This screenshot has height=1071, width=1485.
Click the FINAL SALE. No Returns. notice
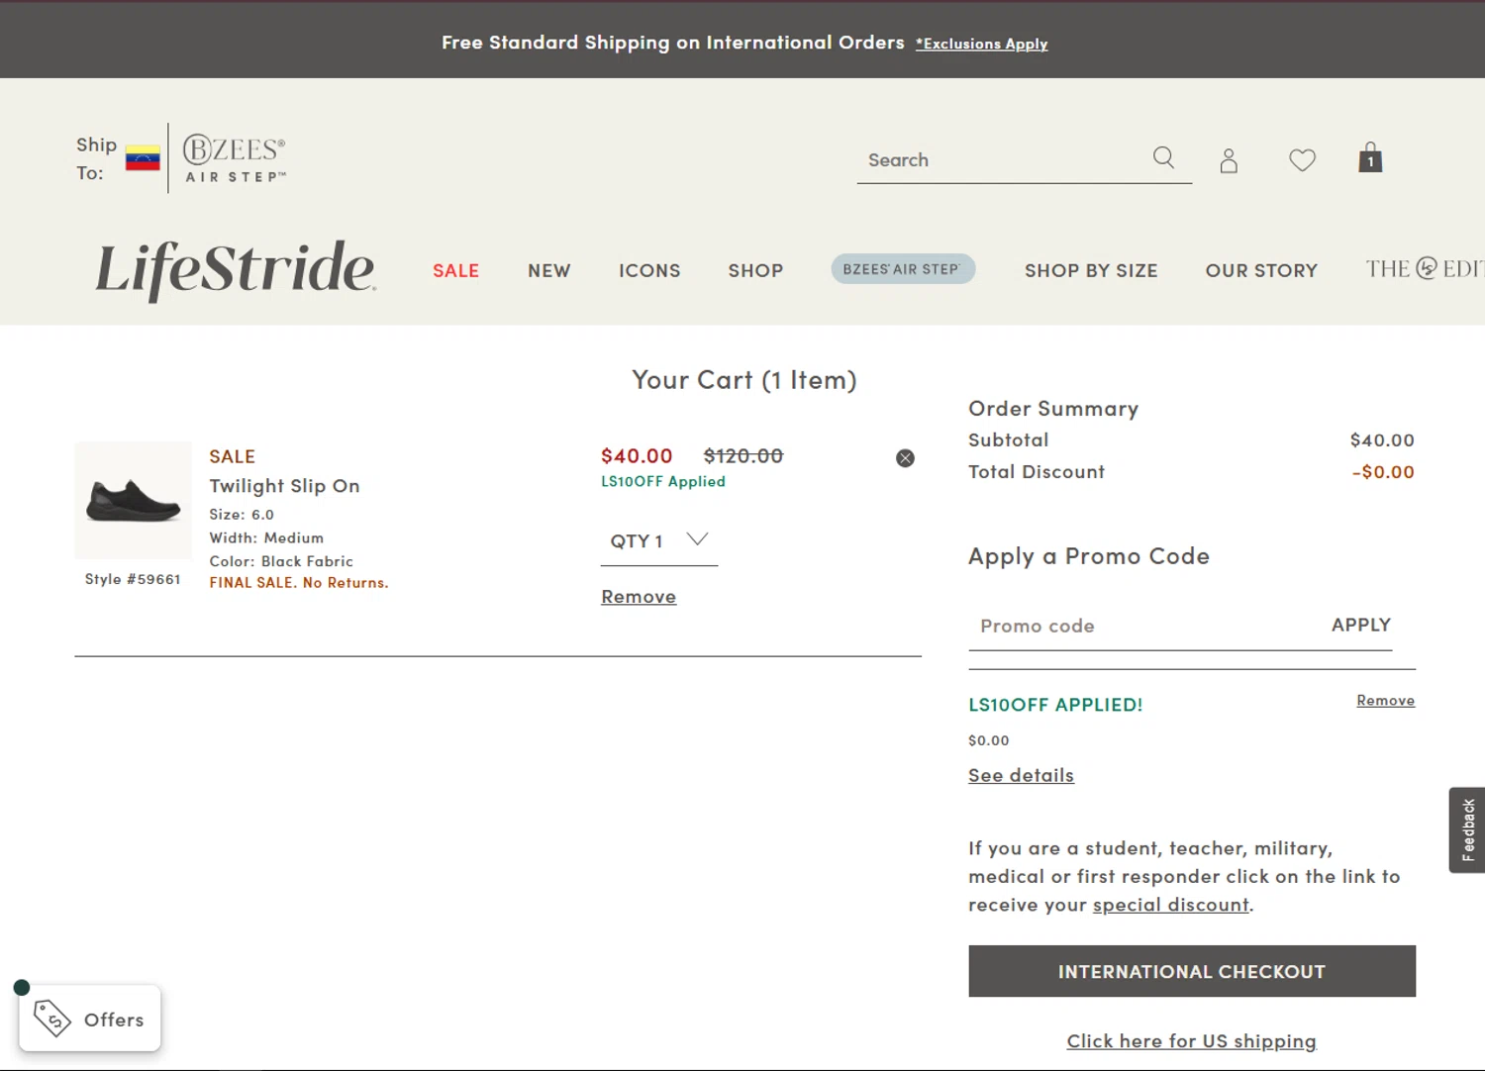299,583
